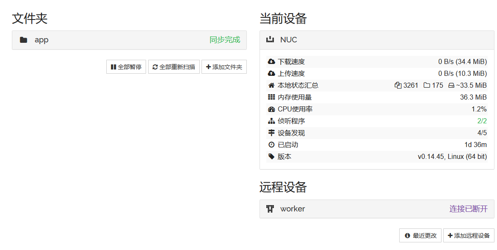The height and width of the screenshot is (250, 497).
Task: Expand the worker remote device panel
Action: tap(377, 209)
